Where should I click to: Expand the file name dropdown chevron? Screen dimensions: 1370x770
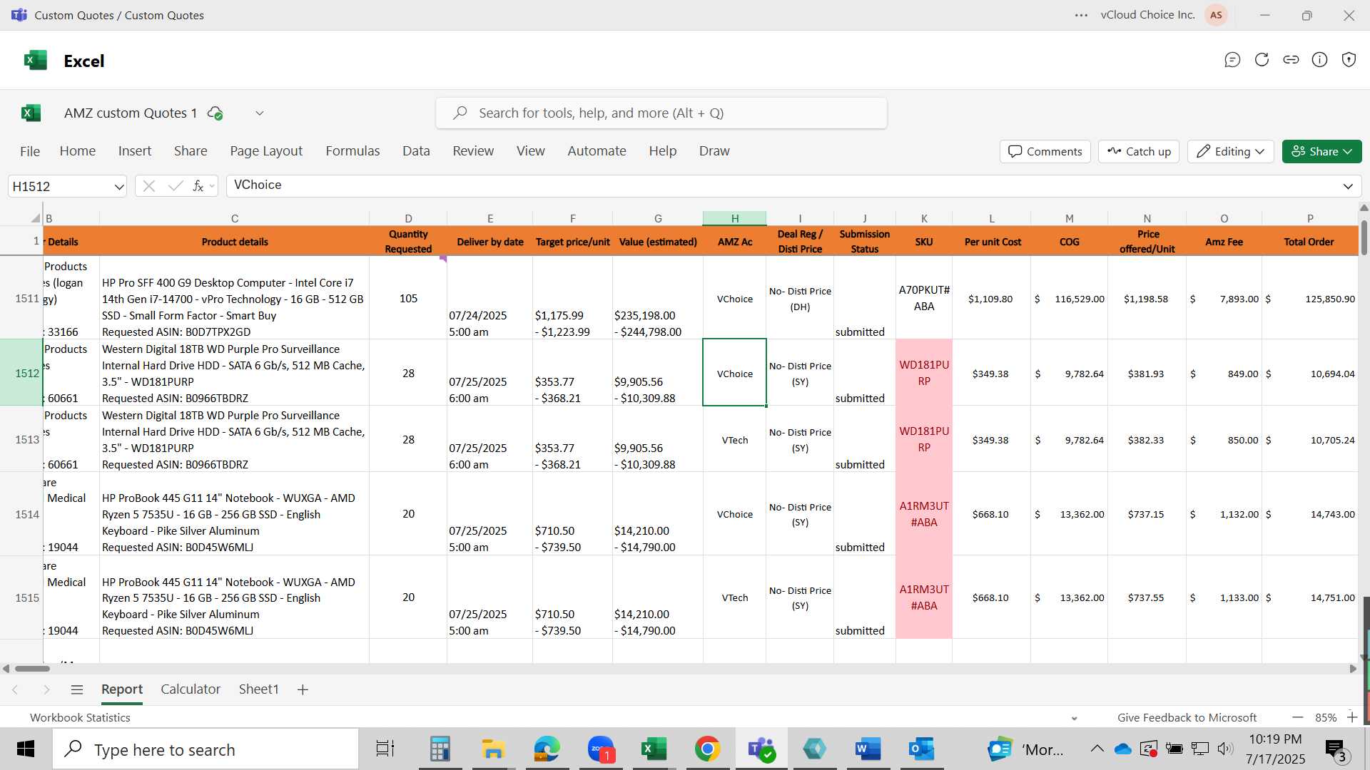260,113
